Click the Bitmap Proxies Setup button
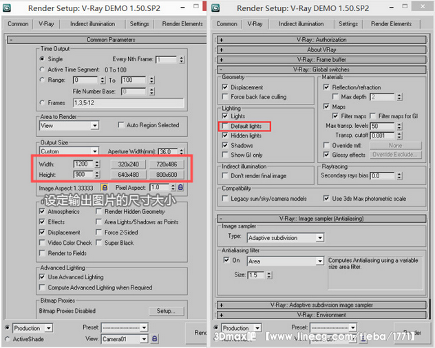This screenshot has height=348, width=435. click(x=166, y=311)
